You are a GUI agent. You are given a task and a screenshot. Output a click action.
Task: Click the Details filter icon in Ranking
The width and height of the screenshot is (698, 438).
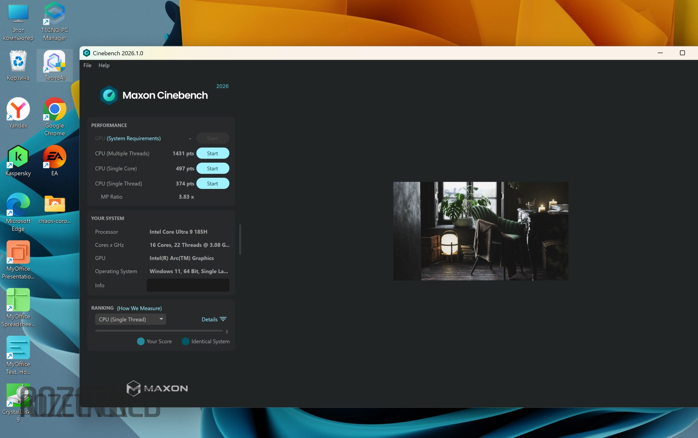click(x=223, y=319)
